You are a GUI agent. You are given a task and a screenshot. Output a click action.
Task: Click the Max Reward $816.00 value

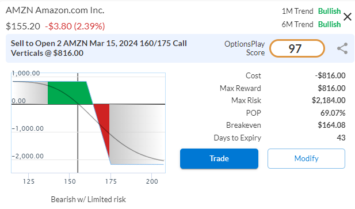click(x=331, y=88)
